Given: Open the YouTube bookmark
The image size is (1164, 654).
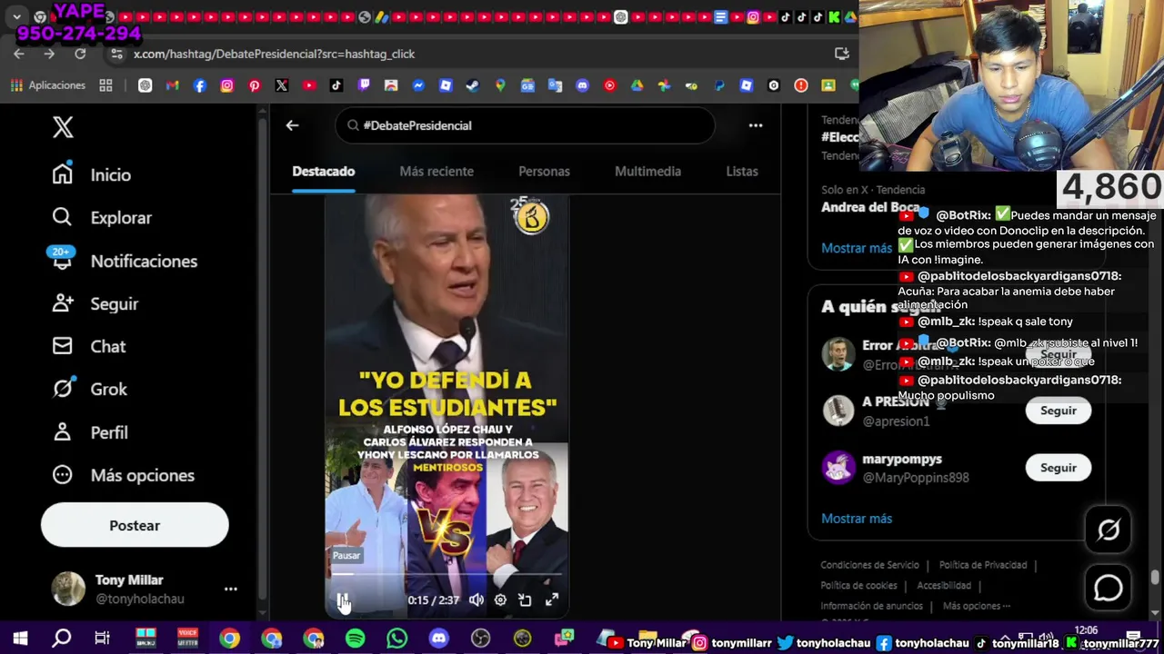Looking at the screenshot, I should tap(309, 85).
